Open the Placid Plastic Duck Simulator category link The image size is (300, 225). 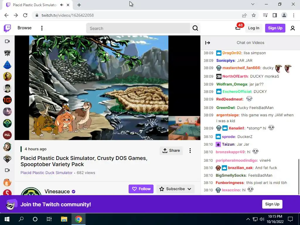(47, 173)
